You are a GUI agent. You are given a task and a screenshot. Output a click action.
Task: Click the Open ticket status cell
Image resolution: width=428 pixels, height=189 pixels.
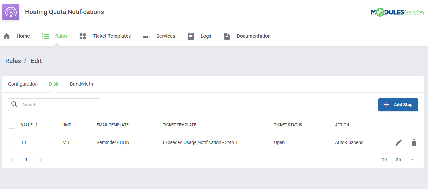[279, 142]
